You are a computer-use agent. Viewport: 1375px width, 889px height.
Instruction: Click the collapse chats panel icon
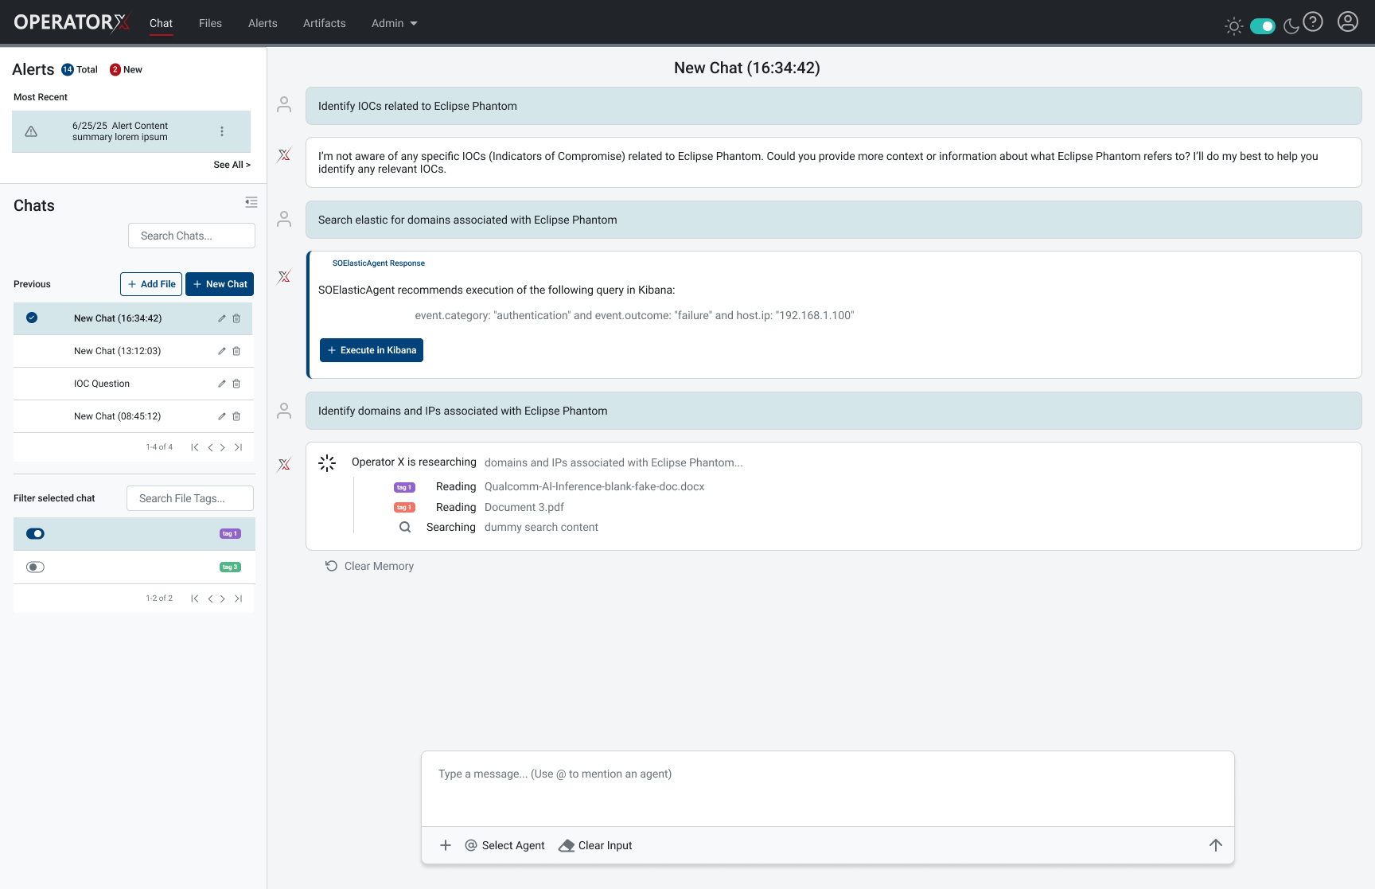(x=251, y=202)
